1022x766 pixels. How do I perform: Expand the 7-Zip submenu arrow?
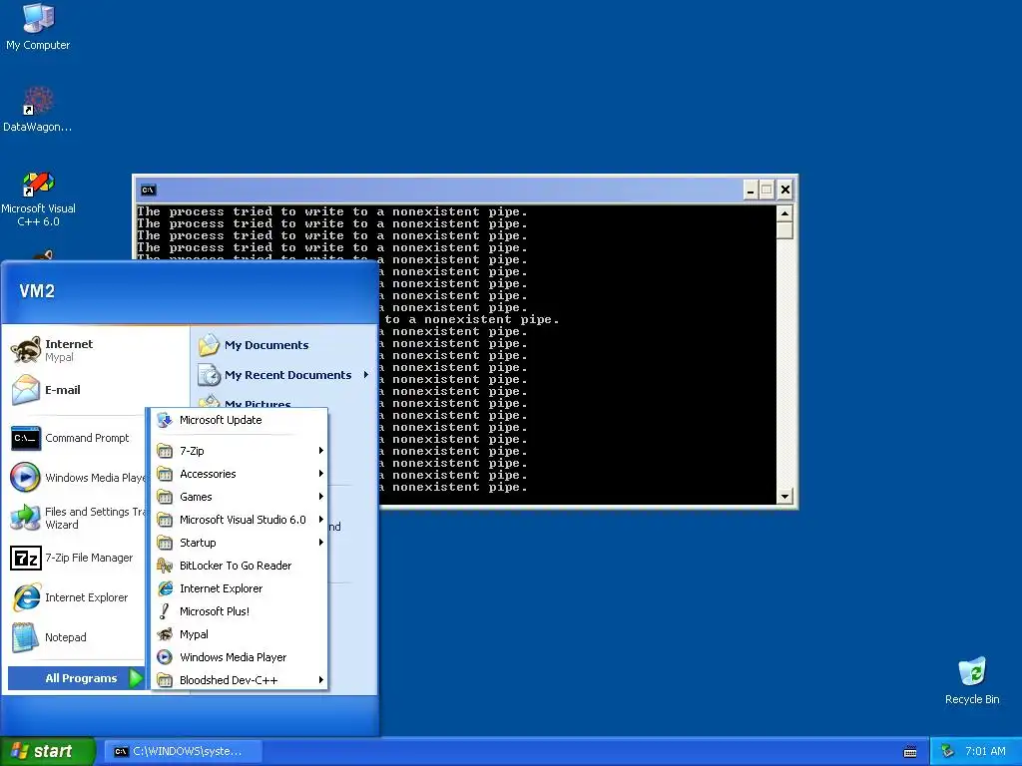tap(320, 450)
